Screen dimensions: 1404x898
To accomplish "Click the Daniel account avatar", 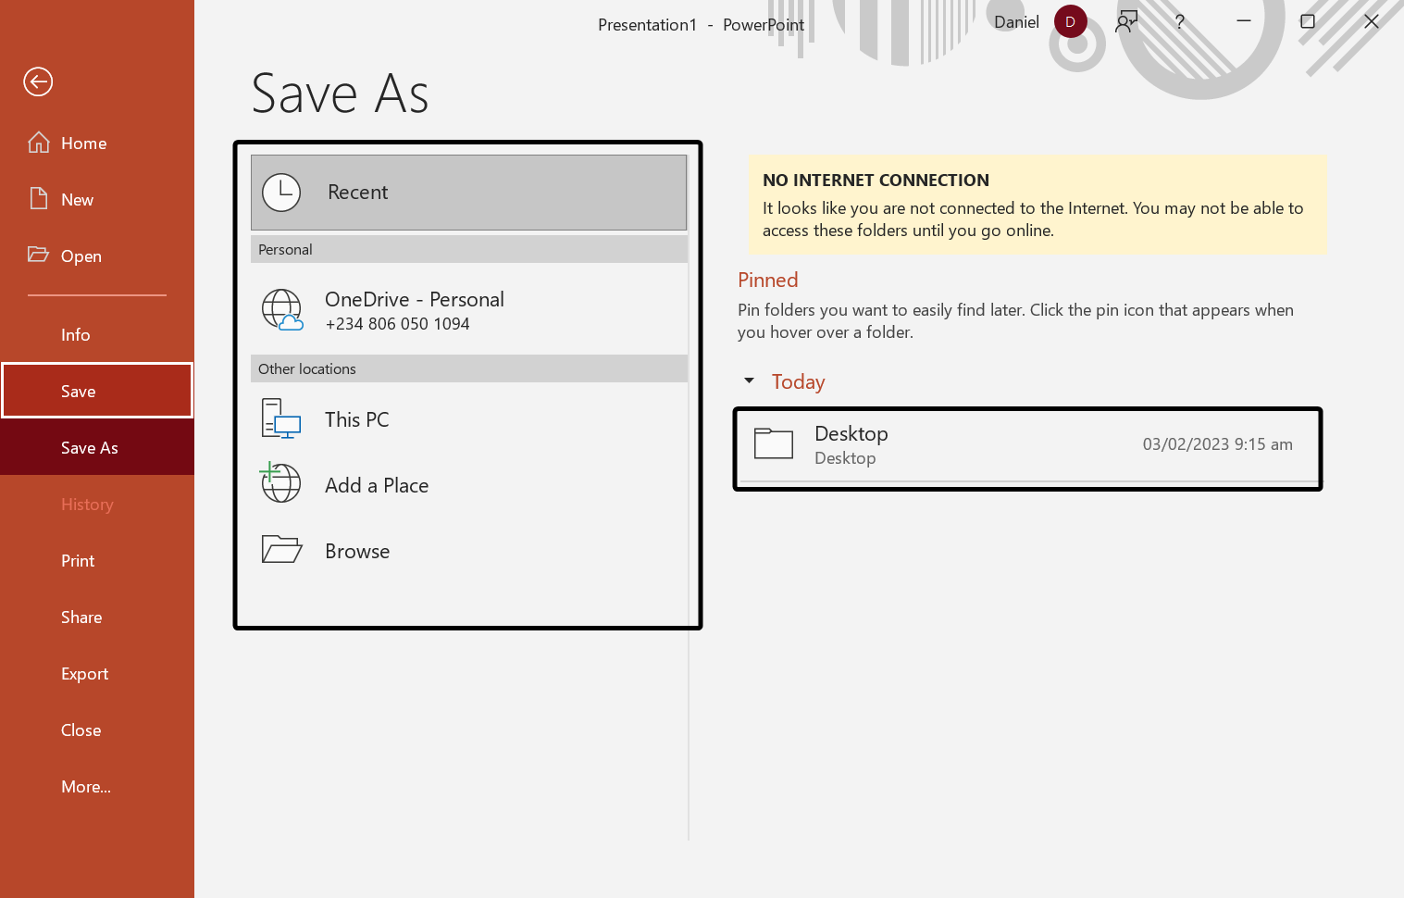I will coord(1070,22).
